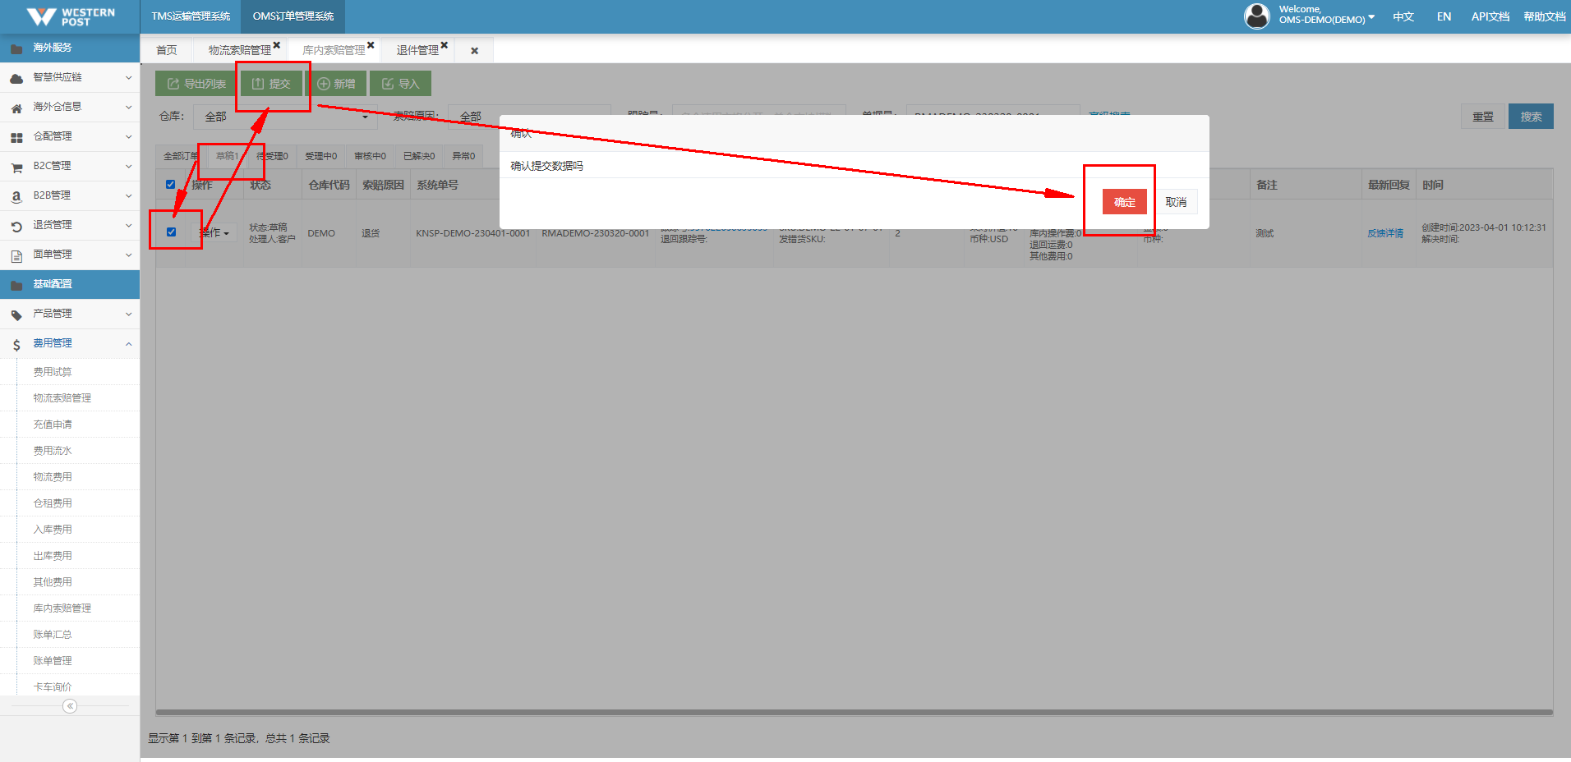Select the 待受理0 status tab
The height and width of the screenshot is (762, 1571).
click(273, 156)
